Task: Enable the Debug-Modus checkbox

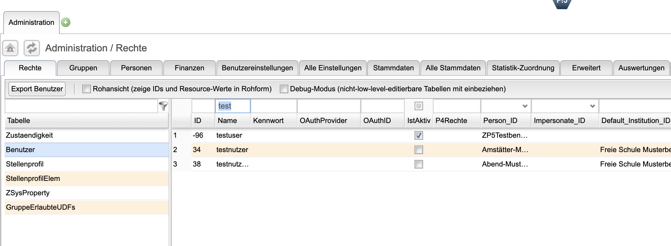Action: coord(284,89)
